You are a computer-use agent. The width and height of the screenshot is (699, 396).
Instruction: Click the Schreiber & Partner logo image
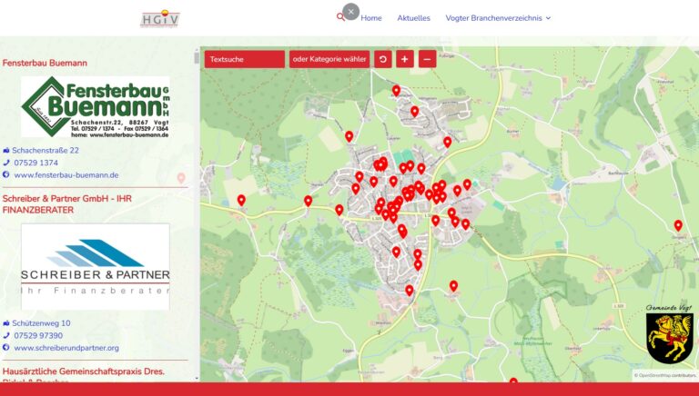coord(96,266)
